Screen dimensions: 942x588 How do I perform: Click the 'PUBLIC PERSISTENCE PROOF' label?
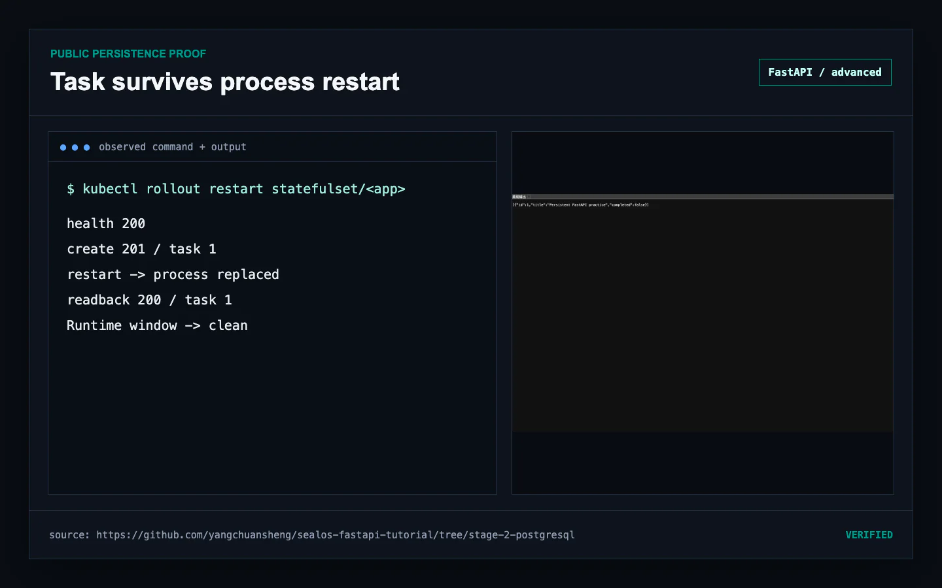[x=128, y=54]
